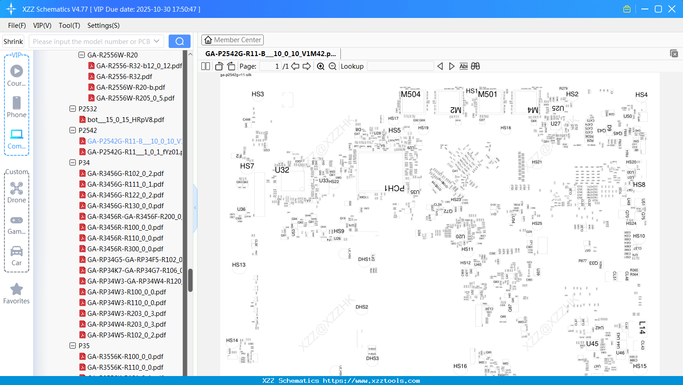
Task: Go to the next page arrow
Action: click(307, 66)
